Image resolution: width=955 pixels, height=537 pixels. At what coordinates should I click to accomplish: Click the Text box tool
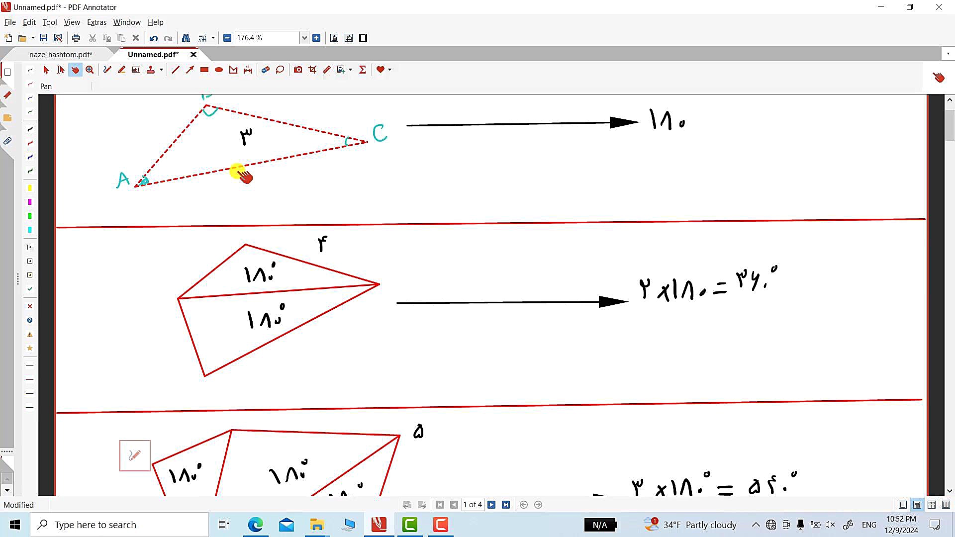pyautogui.click(x=136, y=70)
